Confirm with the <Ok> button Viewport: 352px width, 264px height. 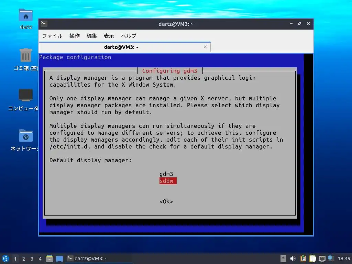(166, 201)
